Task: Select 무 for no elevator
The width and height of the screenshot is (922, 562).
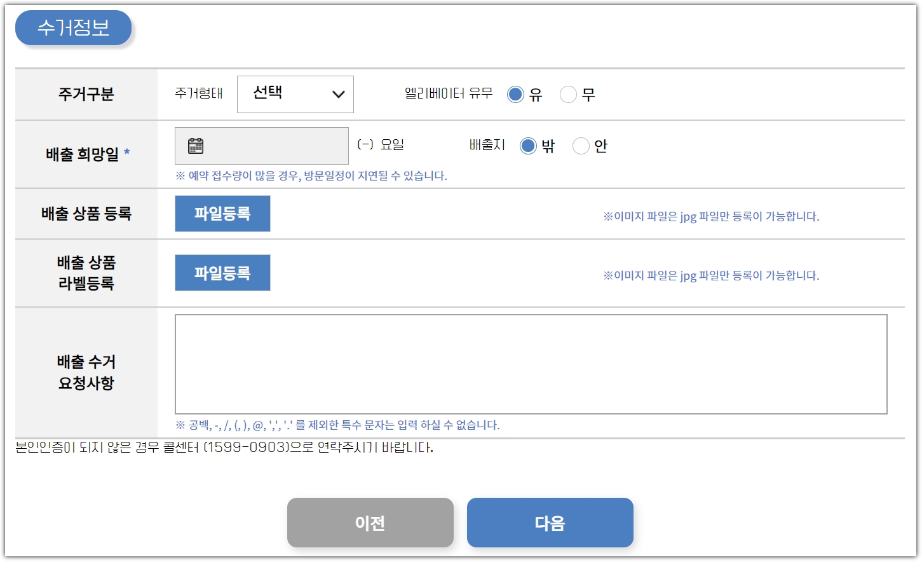Action: coord(567,93)
